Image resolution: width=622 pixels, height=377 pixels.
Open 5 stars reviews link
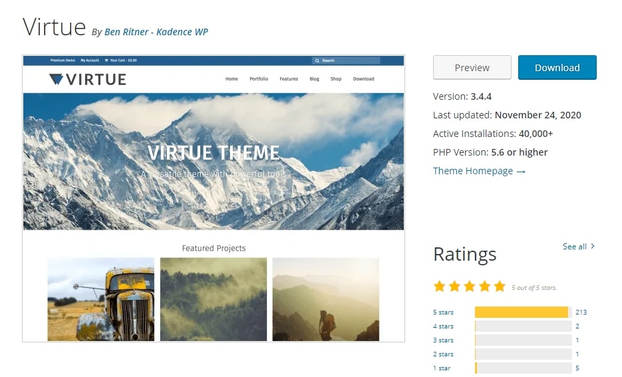443,313
